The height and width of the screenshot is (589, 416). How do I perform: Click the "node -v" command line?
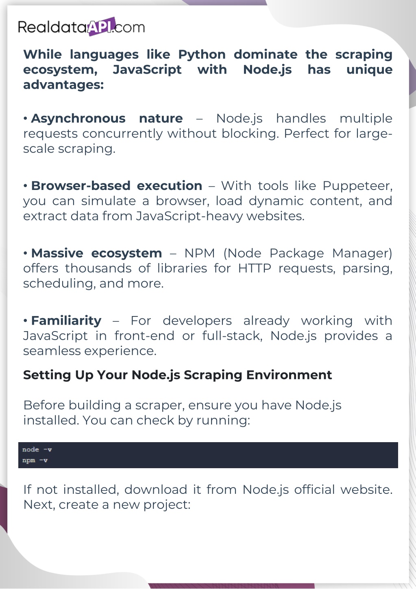click(37, 449)
